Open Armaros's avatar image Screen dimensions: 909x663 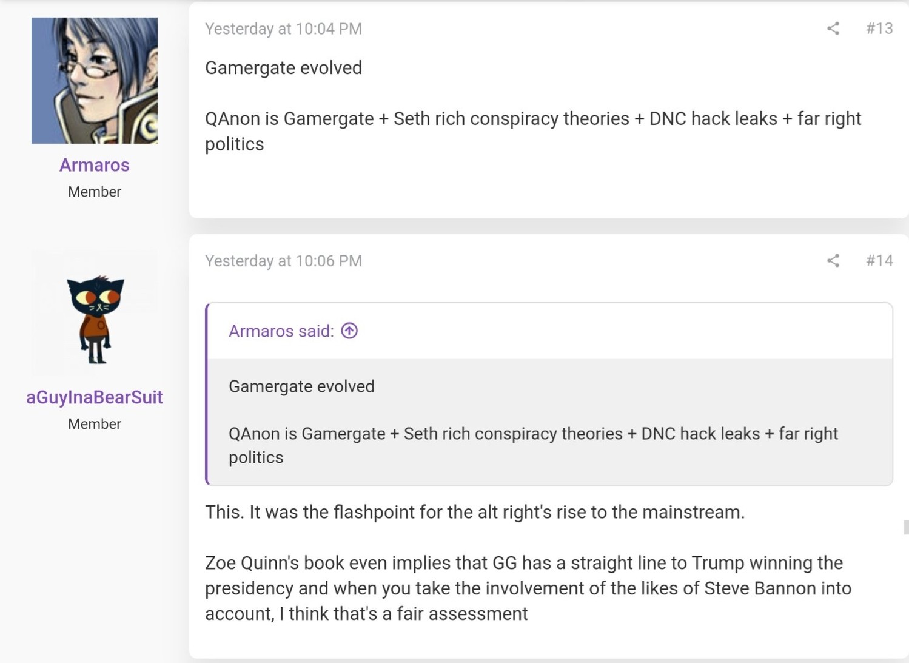(95, 81)
